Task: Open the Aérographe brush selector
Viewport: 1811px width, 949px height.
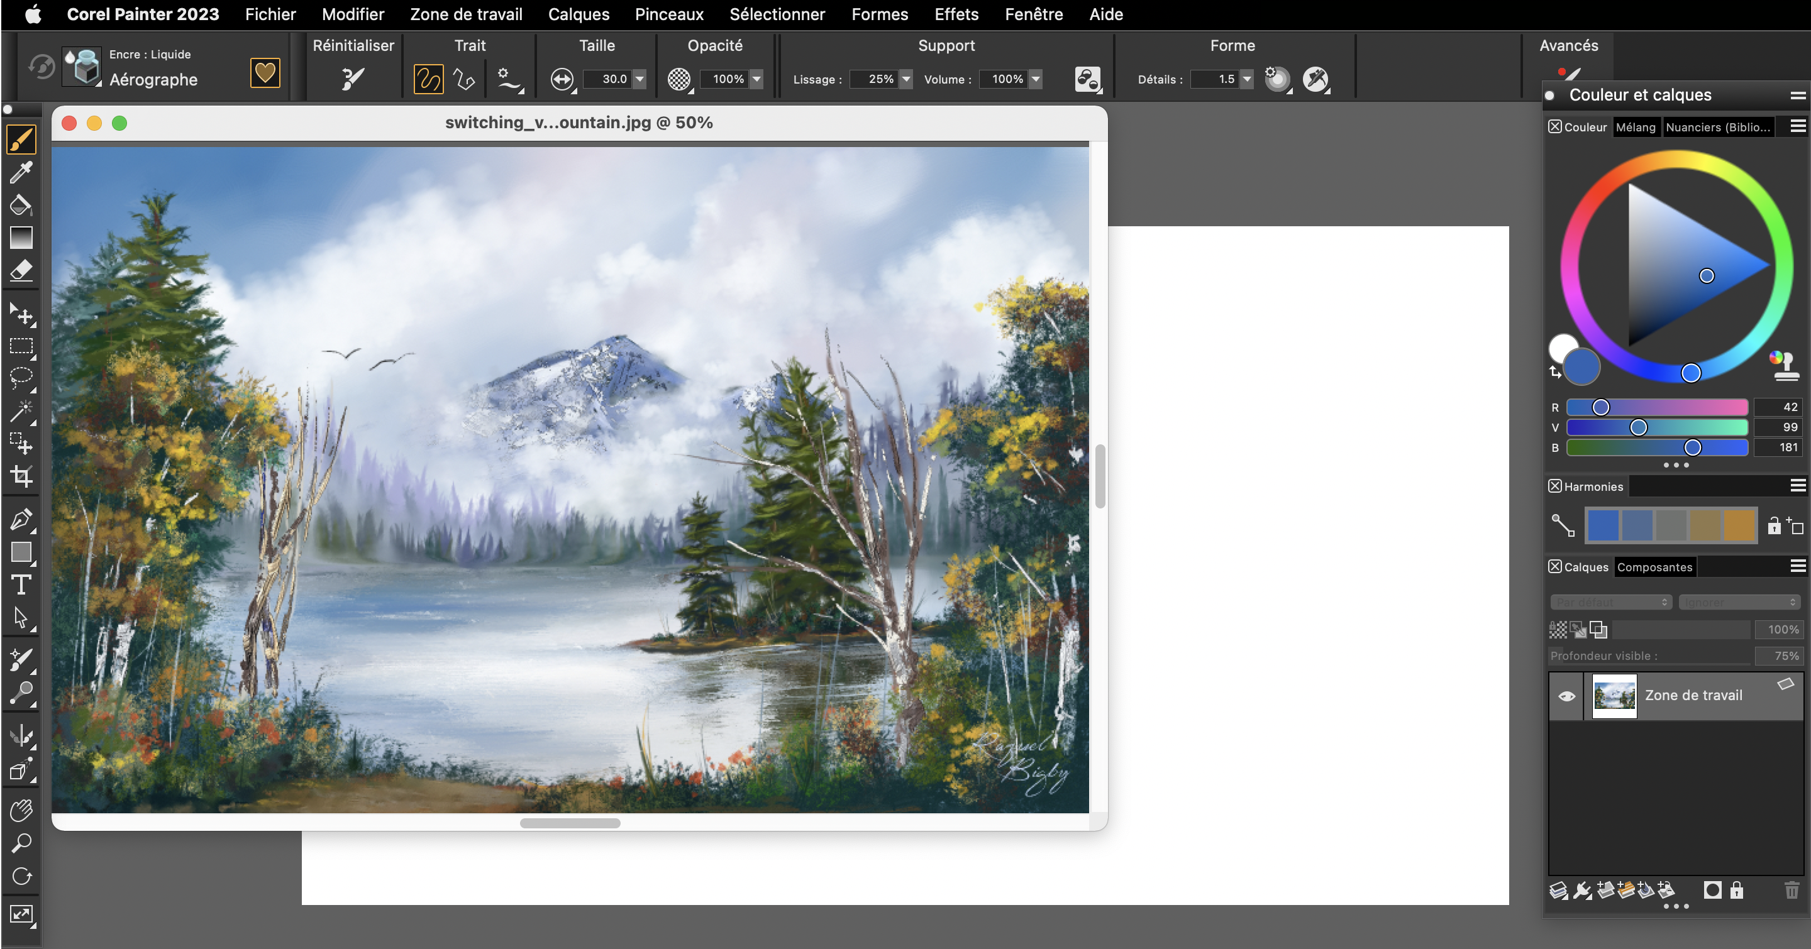Action: 153,79
